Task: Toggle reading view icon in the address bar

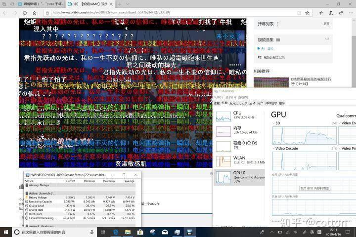Action: pos(299,13)
